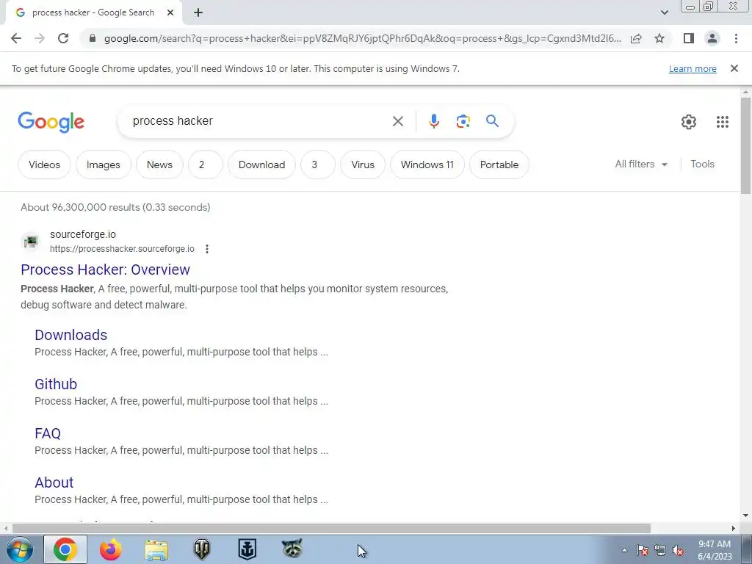Image resolution: width=752 pixels, height=564 pixels.
Task: Open the Downloads sitelink
Action: tap(71, 335)
